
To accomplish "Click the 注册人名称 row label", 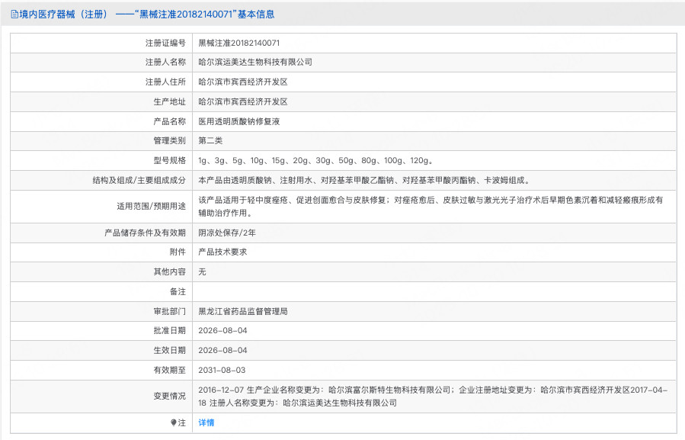I will point(165,62).
